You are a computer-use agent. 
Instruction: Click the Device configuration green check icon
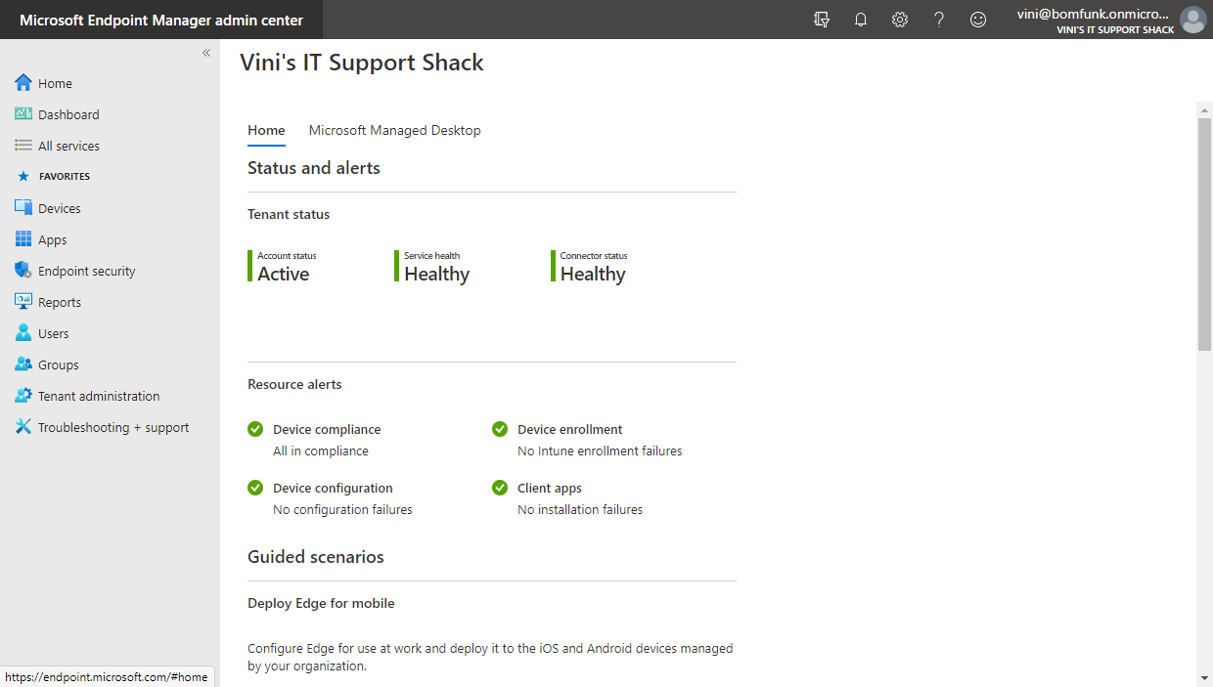[x=255, y=488]
